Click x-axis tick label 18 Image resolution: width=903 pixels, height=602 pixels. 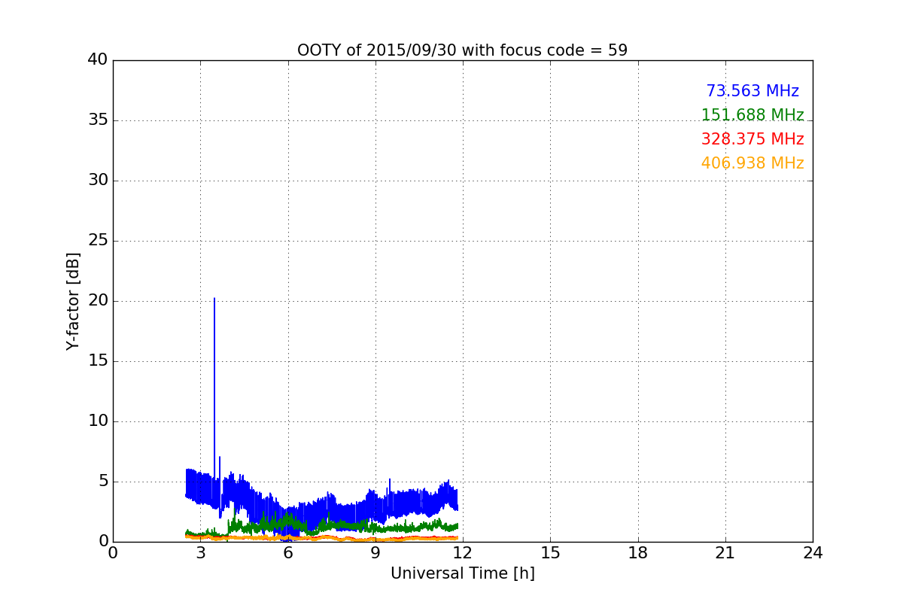click(x=638, y=553)
